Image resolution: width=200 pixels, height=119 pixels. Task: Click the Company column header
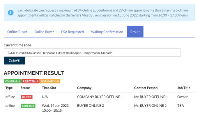[x=84, y=88]
